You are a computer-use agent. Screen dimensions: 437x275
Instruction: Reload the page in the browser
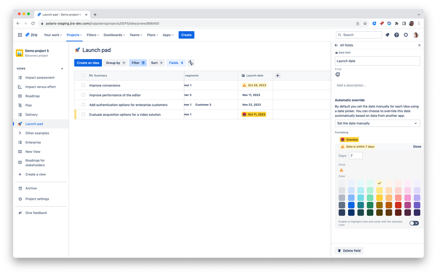pos(33,23)
